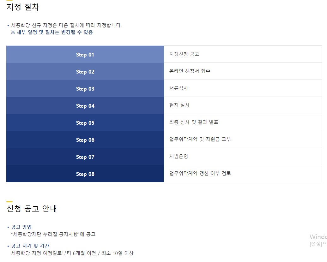The height and width of the screenshot is (262, 327).
Task: Click the 'Step 02' cell
Action: pos(85,71)
